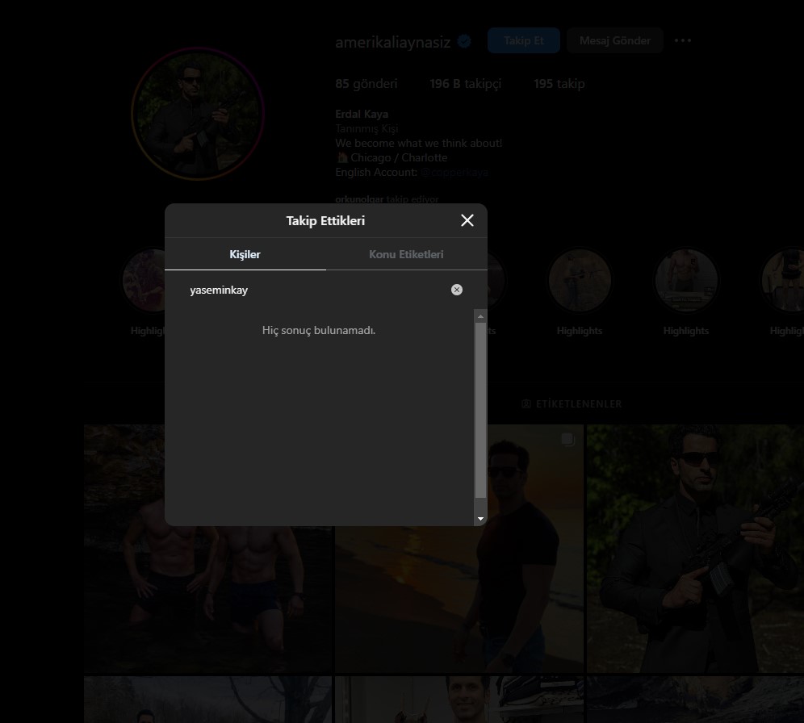Open the 196 B takipçi followers list
Screen dimensions: 804x723
[465, 84]
